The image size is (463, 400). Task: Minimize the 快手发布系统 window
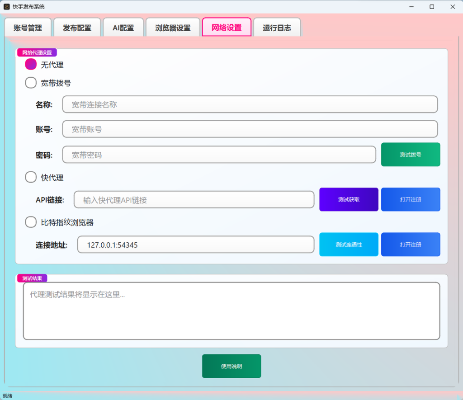[x=411, y=6]
